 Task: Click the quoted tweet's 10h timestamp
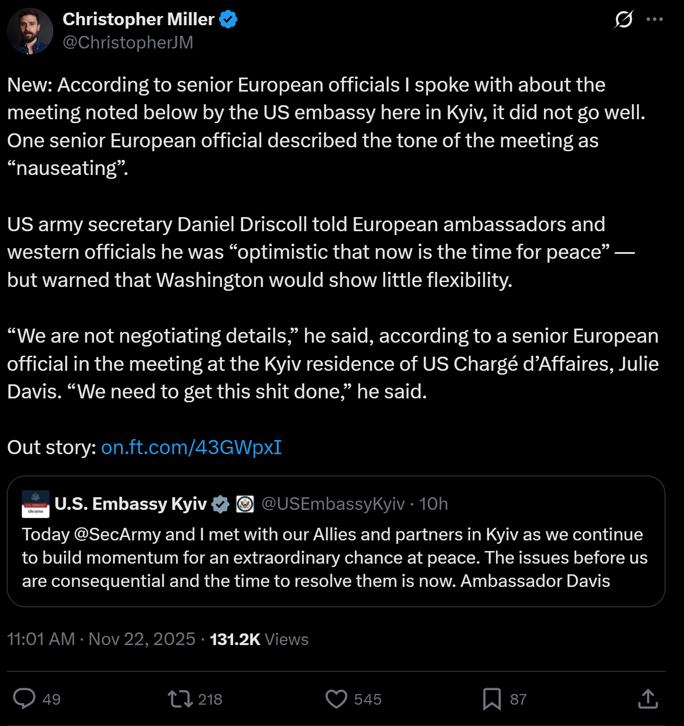[x=433, y=504]
